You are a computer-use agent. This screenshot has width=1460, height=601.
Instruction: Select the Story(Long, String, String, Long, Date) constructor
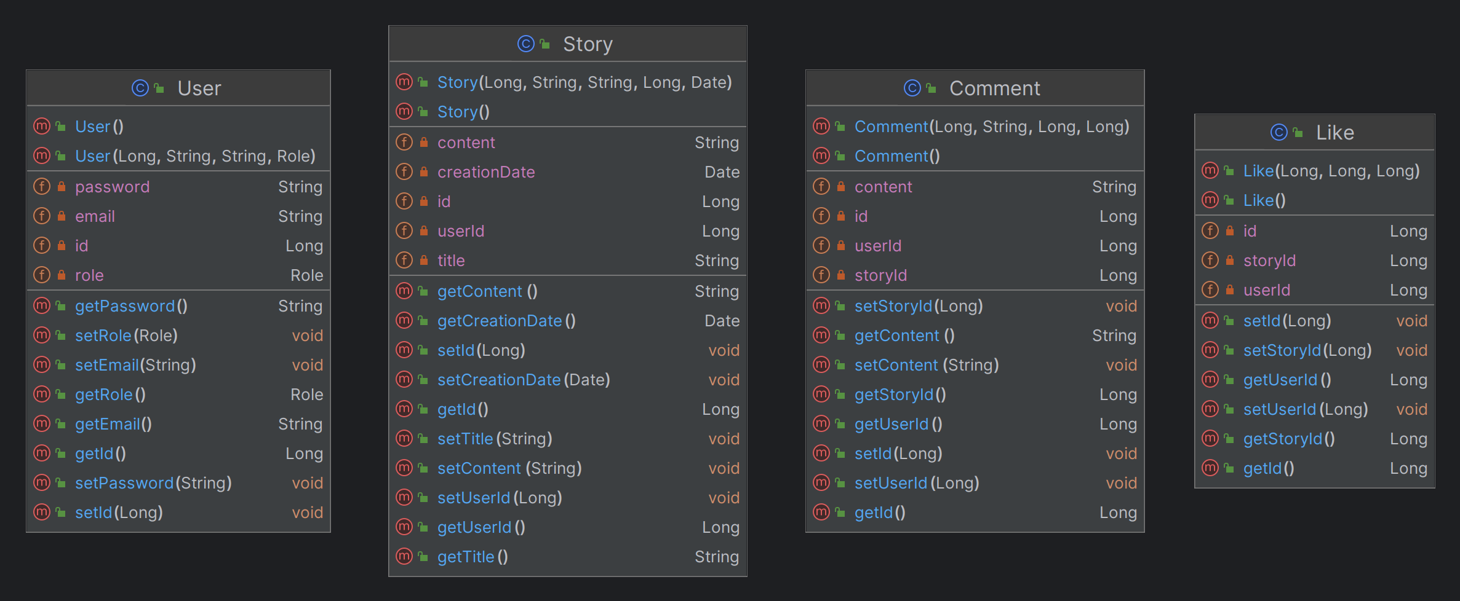584,82
